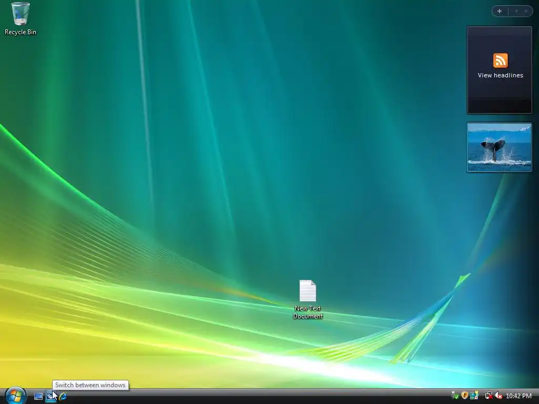Launch Internet Explorer from quick launch
This screenshot has width=539, height=404.
click(x=63, y=396)
